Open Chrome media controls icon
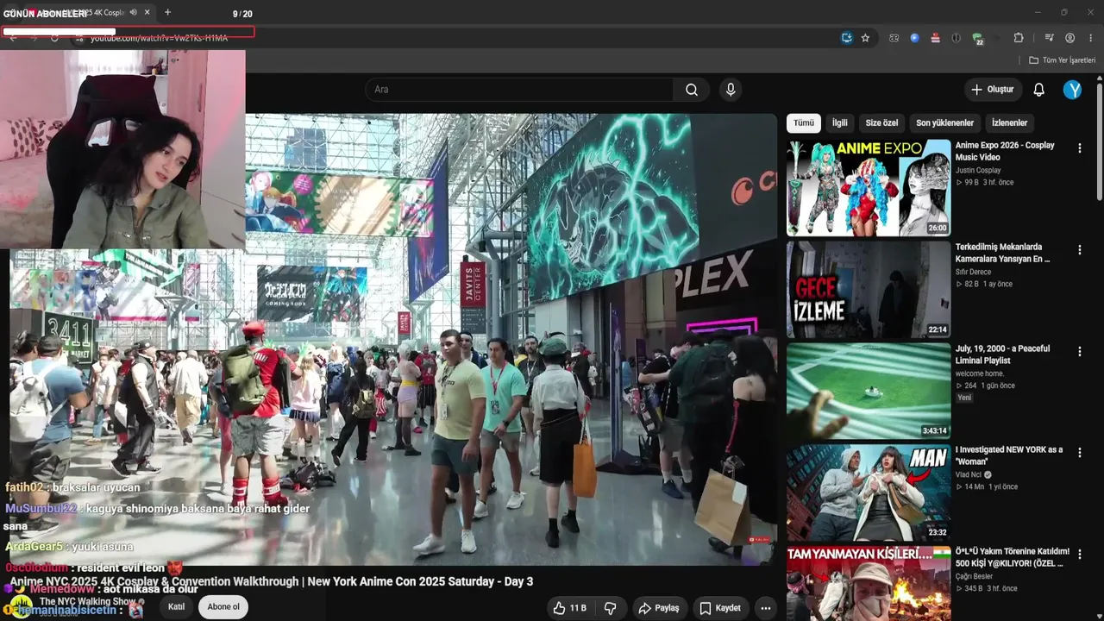 click(1049, 38)
